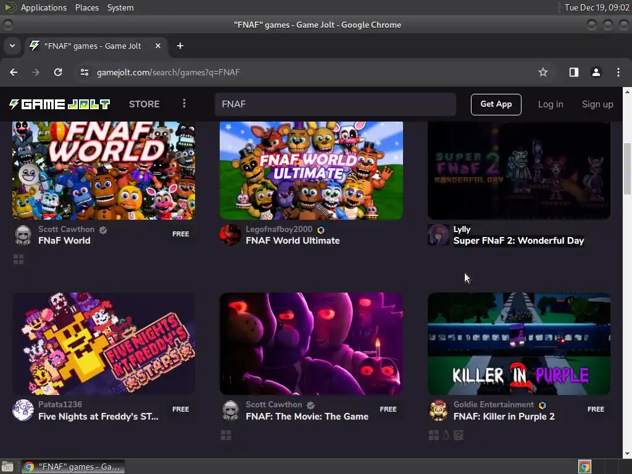632x474 pixels.
Task: View site information icon in address bar
Action: click(x=84, y=72)
